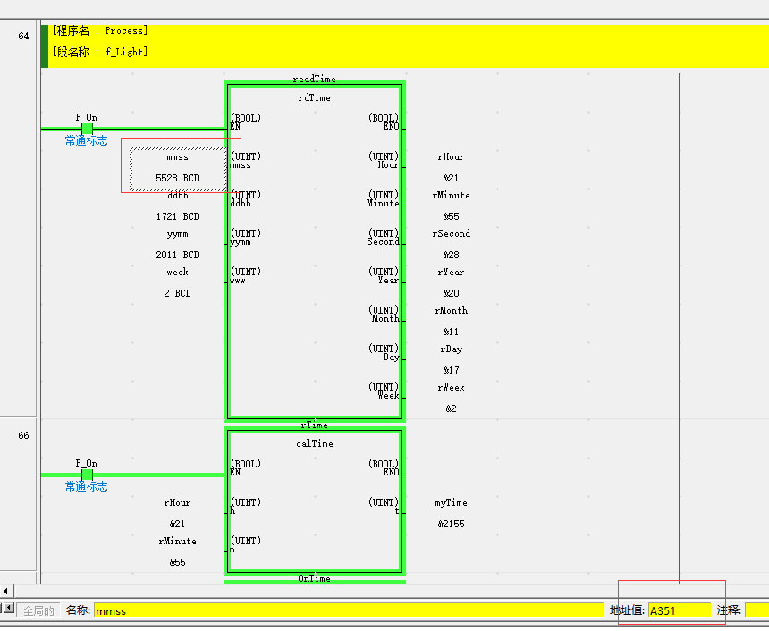Click the f_Light section name header
The image size is (769, 631).
[100, 52]
